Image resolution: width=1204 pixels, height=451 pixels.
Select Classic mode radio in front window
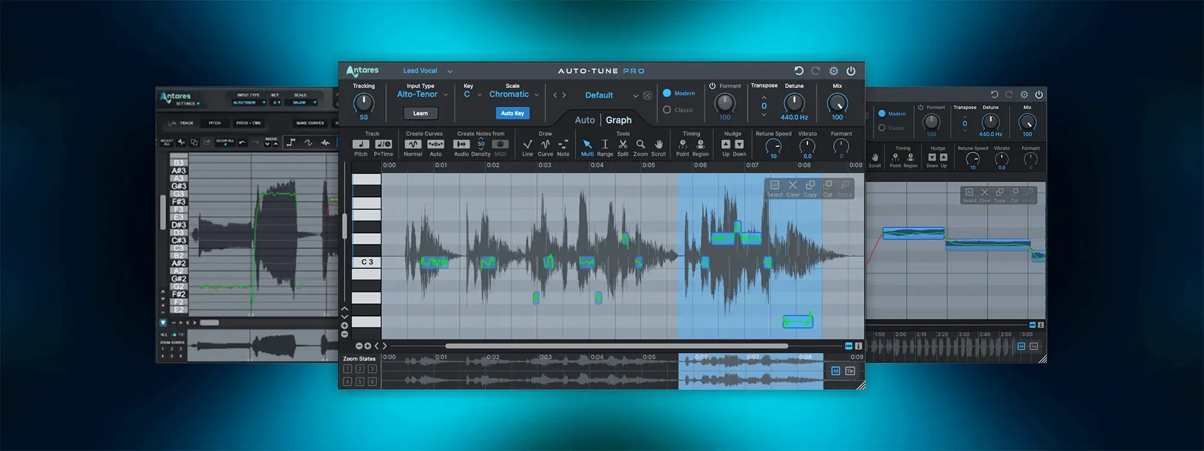click(667, 110)
